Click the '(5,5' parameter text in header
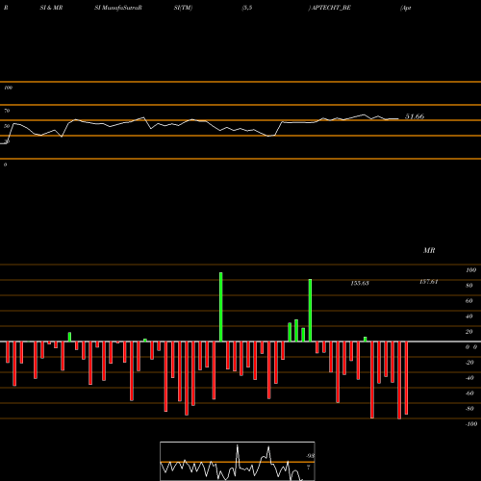Viewport: 481px width, 481px height. point(247,8)
